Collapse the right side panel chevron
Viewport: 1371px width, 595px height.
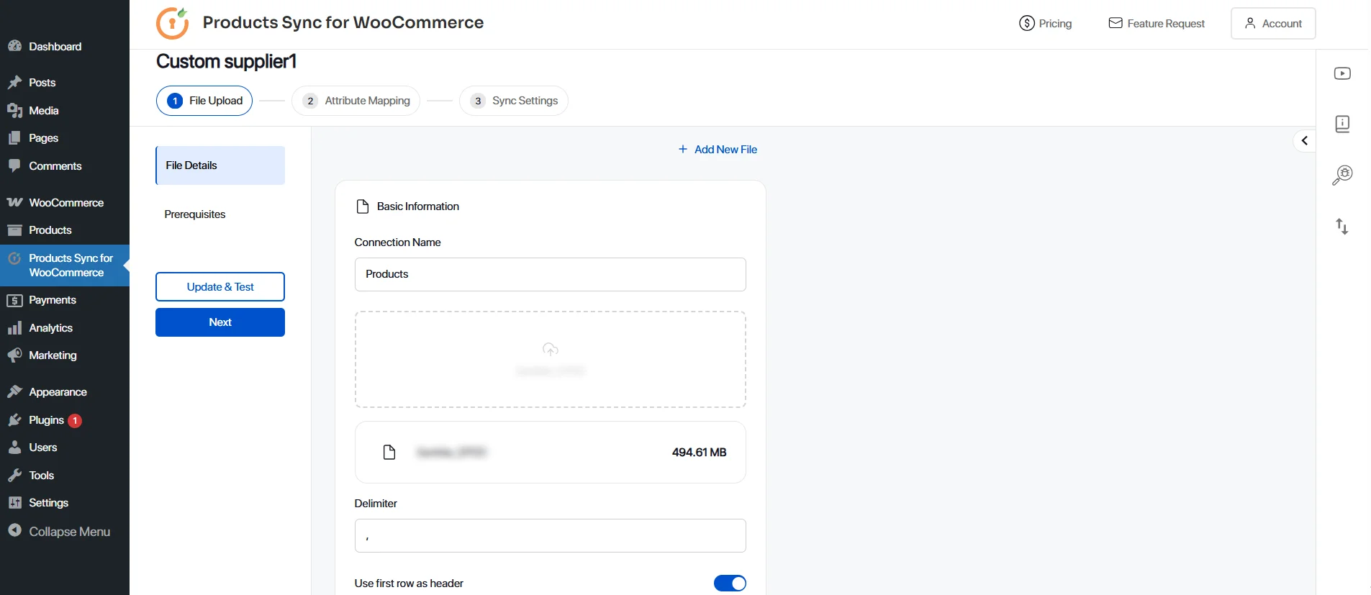coord(1304,140)
